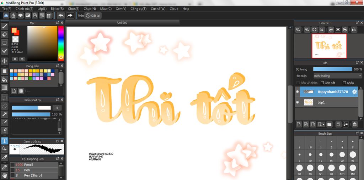Toggle the Khóa (lock) checkbox

click(344, 83)
